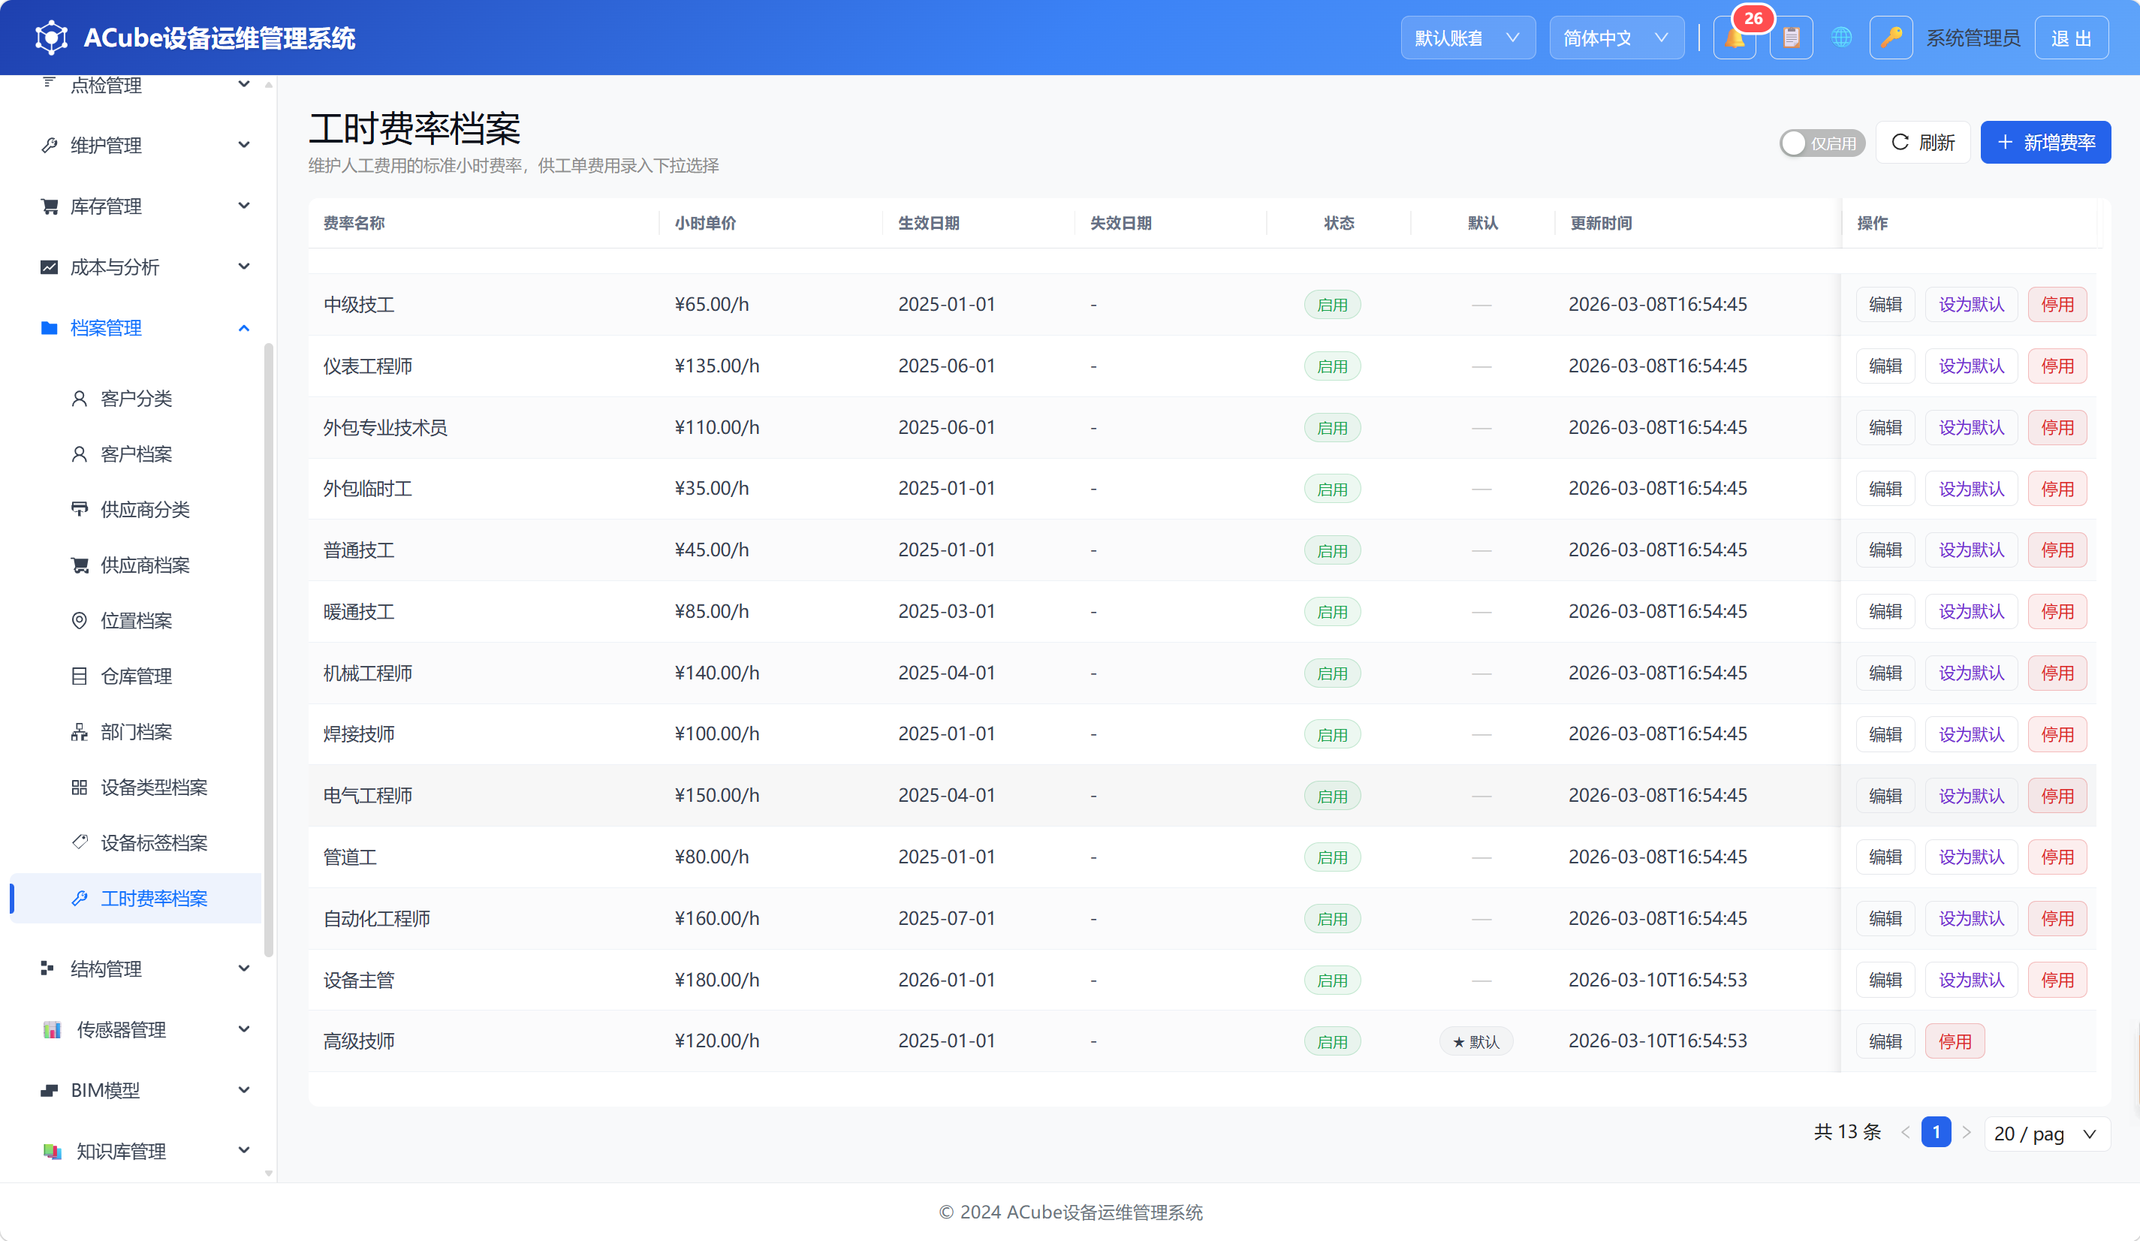Image resolution: width=2140 pixels, height=1241 pixels.
Task: Click 设为默认 for 电气工程师 row
Action: 1970,797
